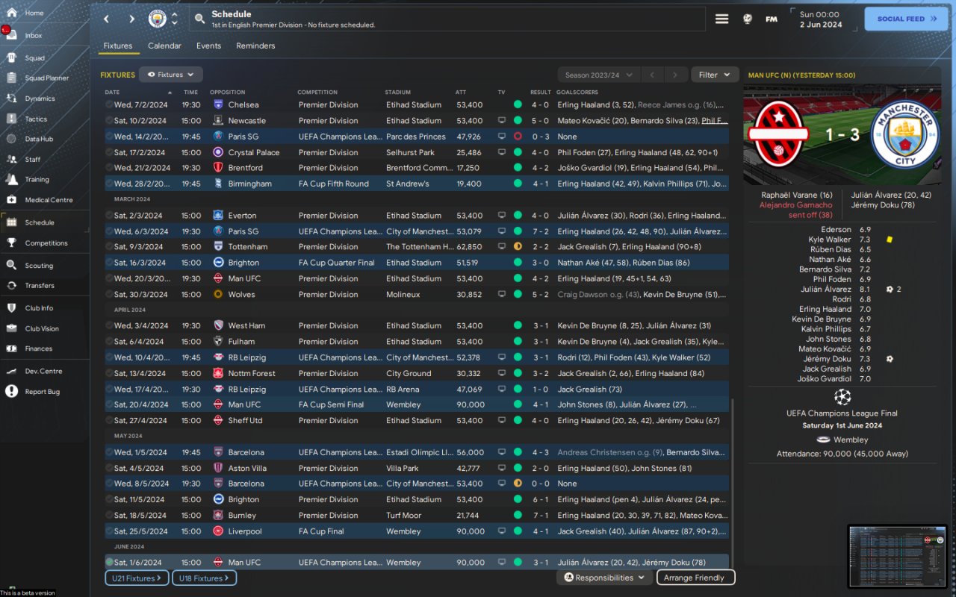Open the Fixtures view dropdown

pyautogui.click(x=171, y=75)
